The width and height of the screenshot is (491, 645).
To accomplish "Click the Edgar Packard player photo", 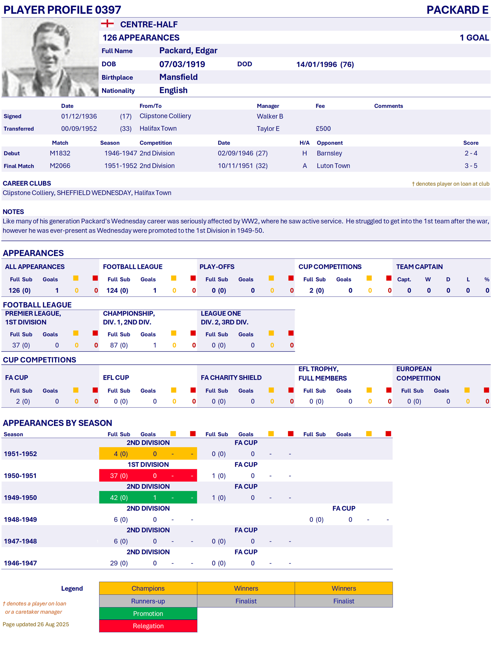I will click(50, 57).
